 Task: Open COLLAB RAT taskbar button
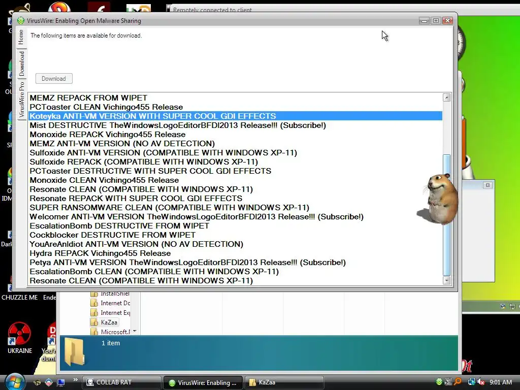click(122, 382)
